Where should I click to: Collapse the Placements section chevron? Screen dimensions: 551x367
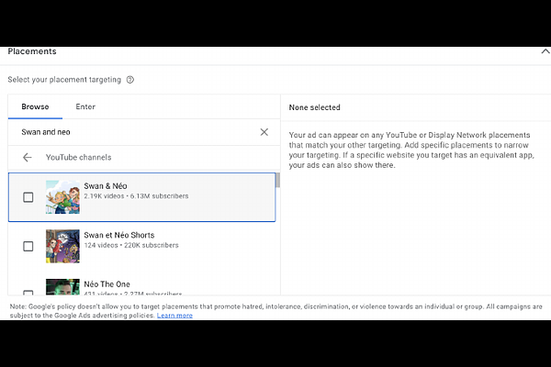545,51
